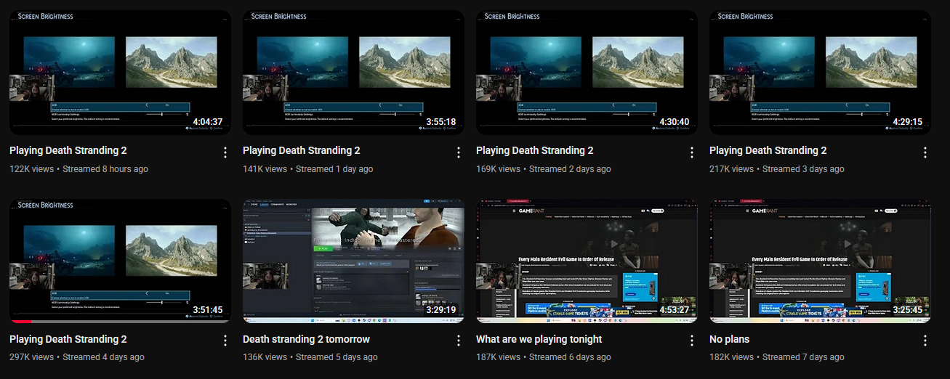Image resolution: width=950 pixels, height=379 pixels.
Task: Open thumbnail of 3:55:18 Death Stranding stream
Action: pyautogui.click(x=353, y=73)
